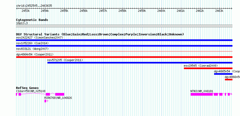Click the 2462k ruler tick label
Image resolution: width=240 pixels, height=116 pixels.
(x=200, y=11)
